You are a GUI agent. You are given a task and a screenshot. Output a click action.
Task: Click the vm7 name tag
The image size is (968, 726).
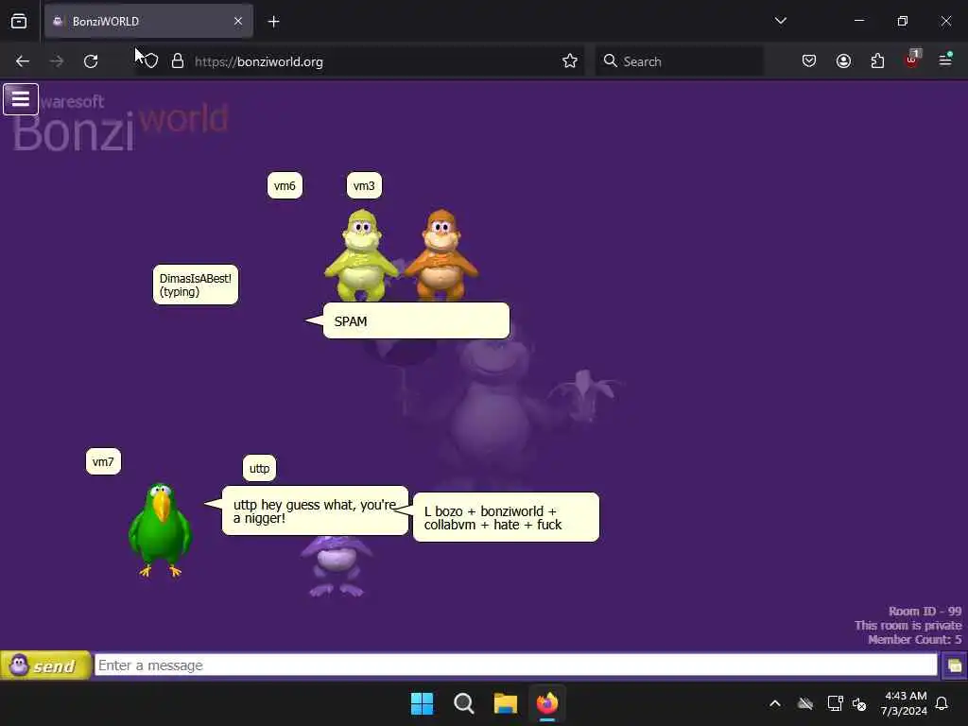103,461
